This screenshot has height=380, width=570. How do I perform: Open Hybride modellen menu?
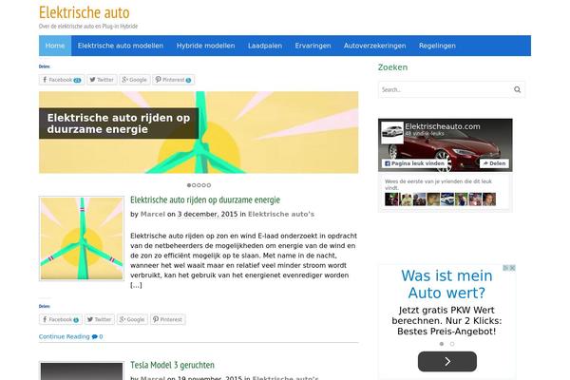(x=206, y=46)
